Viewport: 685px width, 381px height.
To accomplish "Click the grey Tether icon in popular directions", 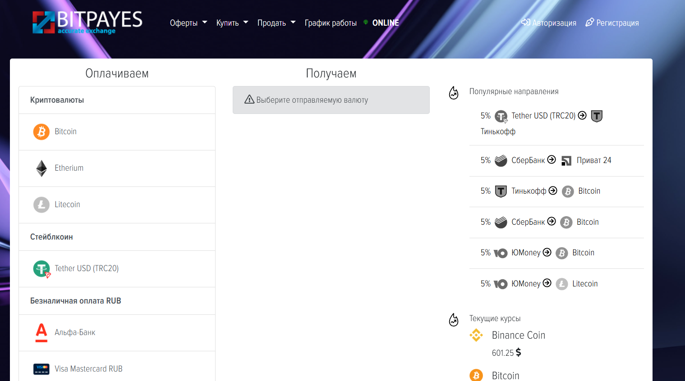I will point(501,117).
